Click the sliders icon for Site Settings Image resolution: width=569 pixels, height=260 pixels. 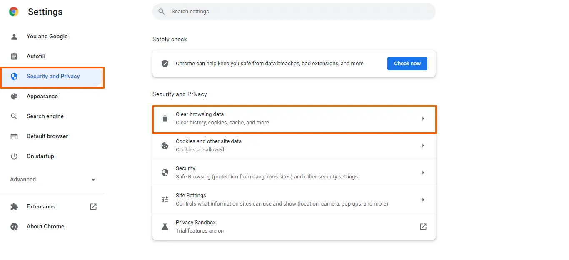click(x=165, y=200)
